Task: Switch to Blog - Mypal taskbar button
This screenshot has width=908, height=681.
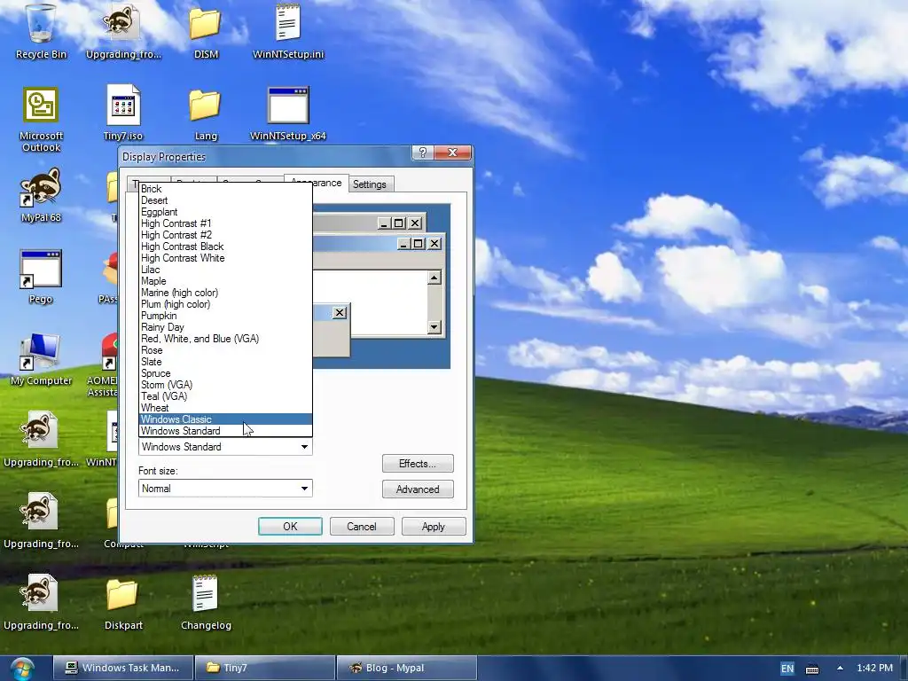Action: click(406, 668)
